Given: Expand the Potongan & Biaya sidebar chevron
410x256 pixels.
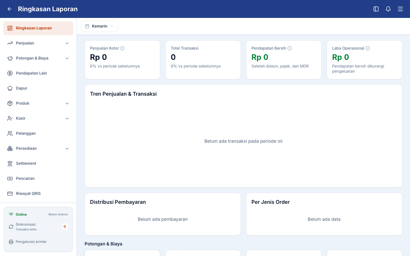Looking at the screenshot, I should [67, 58].
